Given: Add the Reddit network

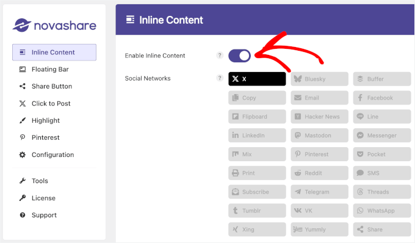Looking at the screenshot, I should click(319, 173).
